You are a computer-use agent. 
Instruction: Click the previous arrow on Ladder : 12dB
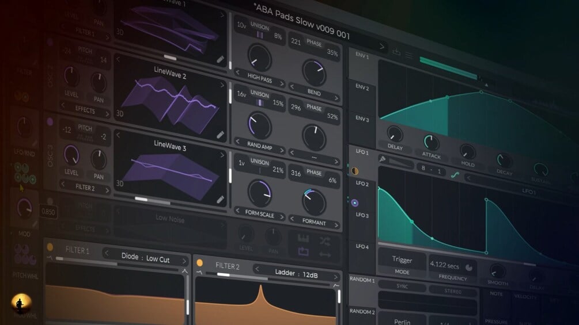pos(257,269)
